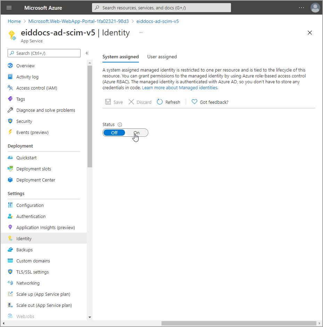Open the top bar ellipsis menu
The width and height of the screenshot is (323, 327).
coord(301,8)
